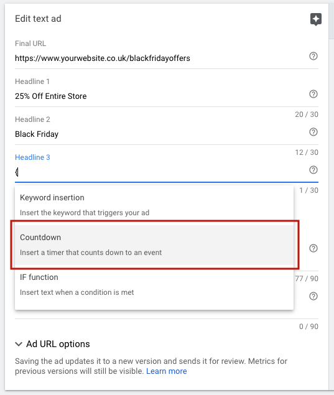The width and height of the screenshot is (334, 395).
Task: Open the AI suggestions sparkle icon
Action: (315, 19)
